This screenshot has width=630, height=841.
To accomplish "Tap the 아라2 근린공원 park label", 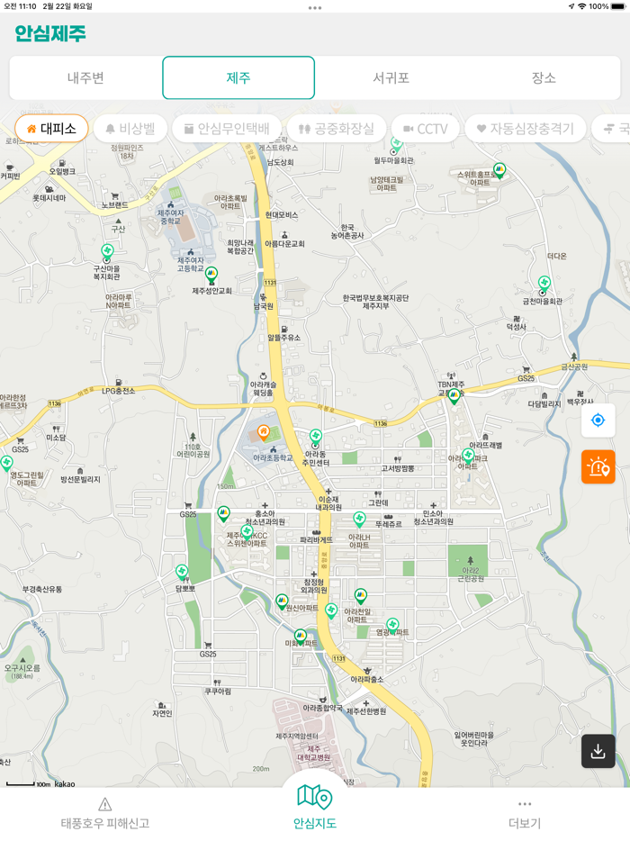I will [471, 574].
